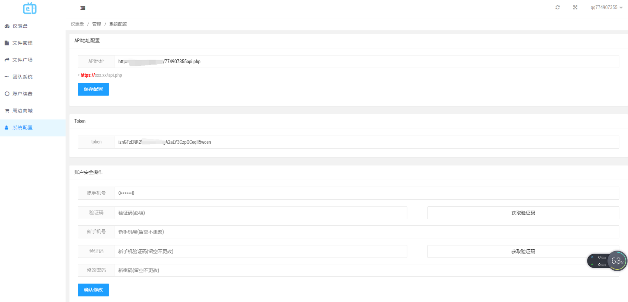
Task: Click the API地址 input field
Action: (366, 62)
